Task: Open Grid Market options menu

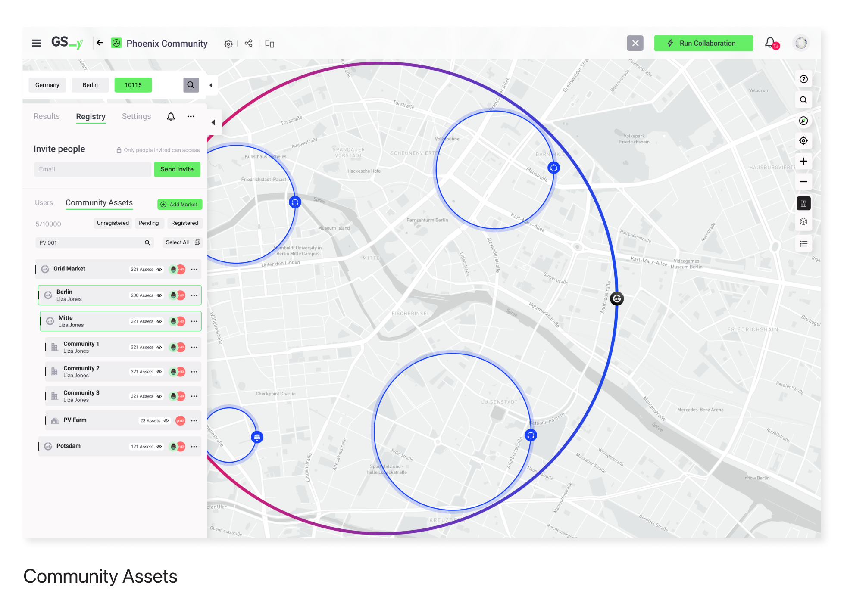Action: point(194,270)
